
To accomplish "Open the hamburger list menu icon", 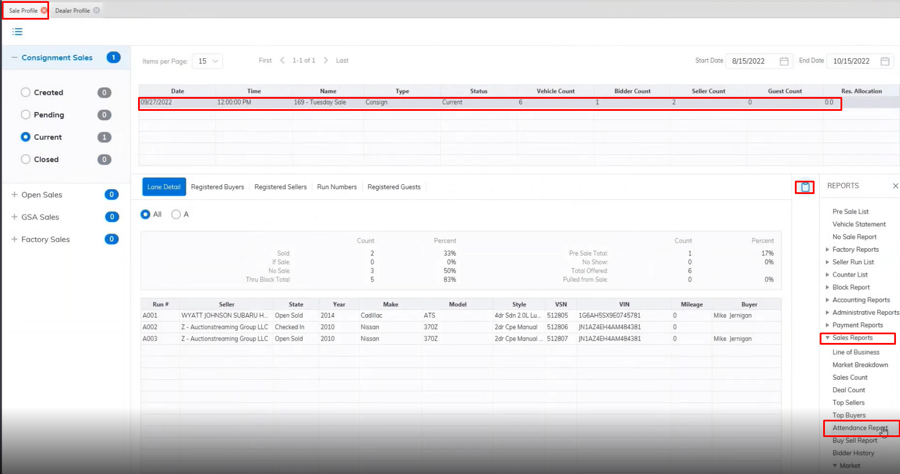I will tap(17, 32).
